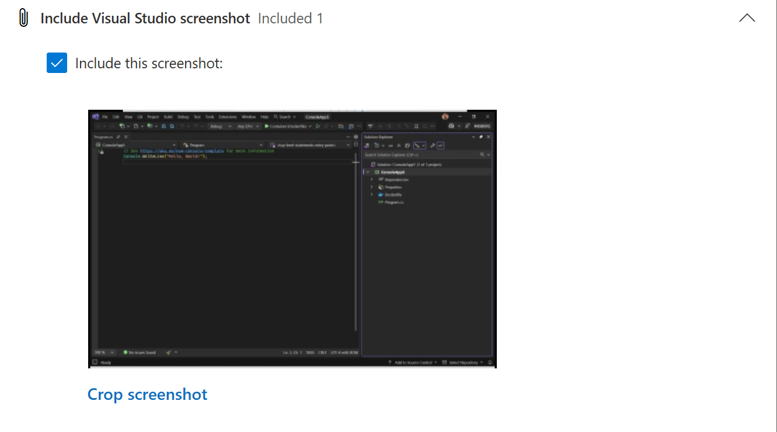Uncheck 'Include this screenshot'
Image resolution: width=777 pixels, height=432 pixels.
click(x=57, y=62)
